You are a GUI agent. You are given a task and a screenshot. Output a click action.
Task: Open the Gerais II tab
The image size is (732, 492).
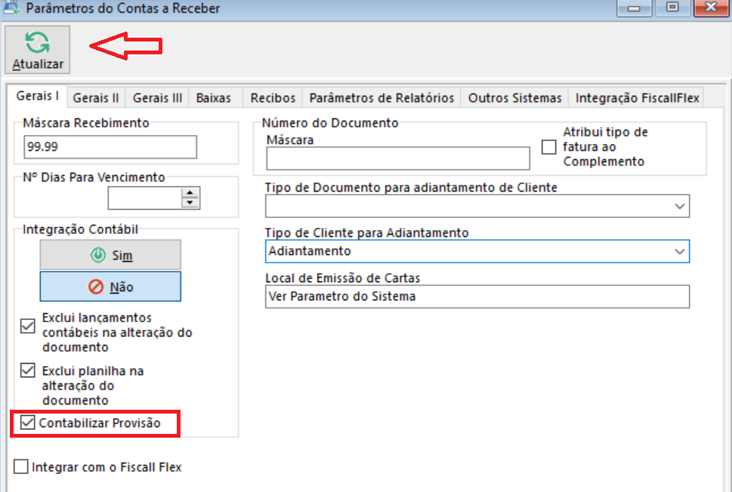tap(96, 98)
